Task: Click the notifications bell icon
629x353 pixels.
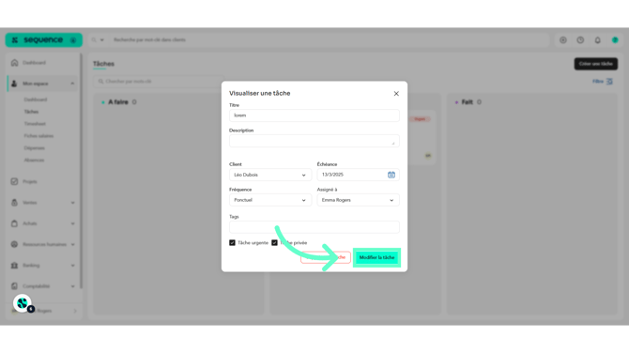Action: point(597,40)
